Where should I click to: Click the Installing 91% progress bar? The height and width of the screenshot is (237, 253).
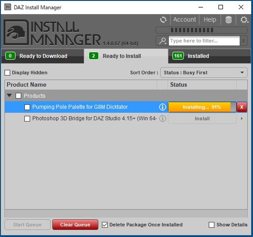[202, 107]
